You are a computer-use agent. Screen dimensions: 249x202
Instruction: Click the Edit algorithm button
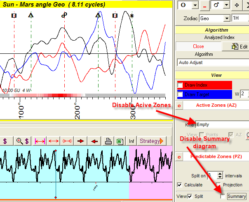241,46
